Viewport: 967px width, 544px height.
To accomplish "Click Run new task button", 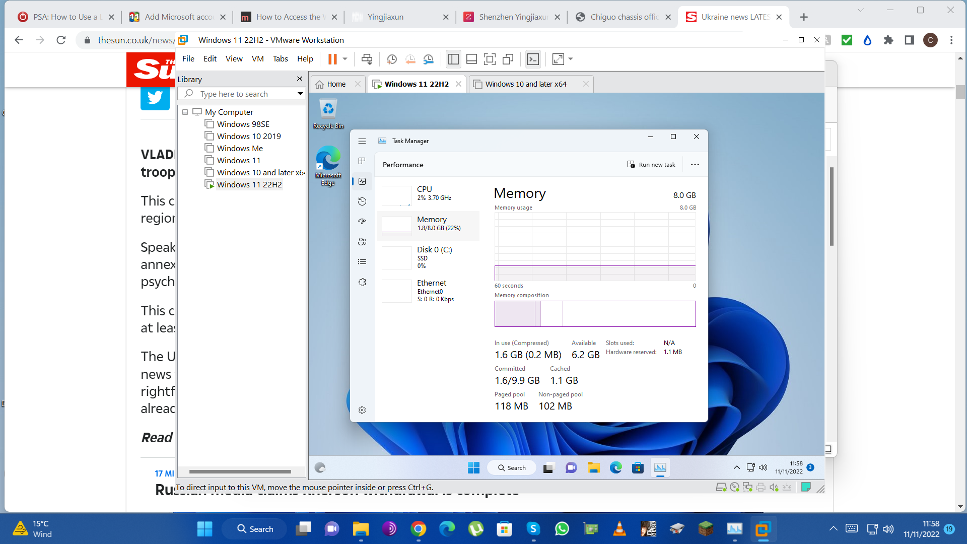I will 651,165.
